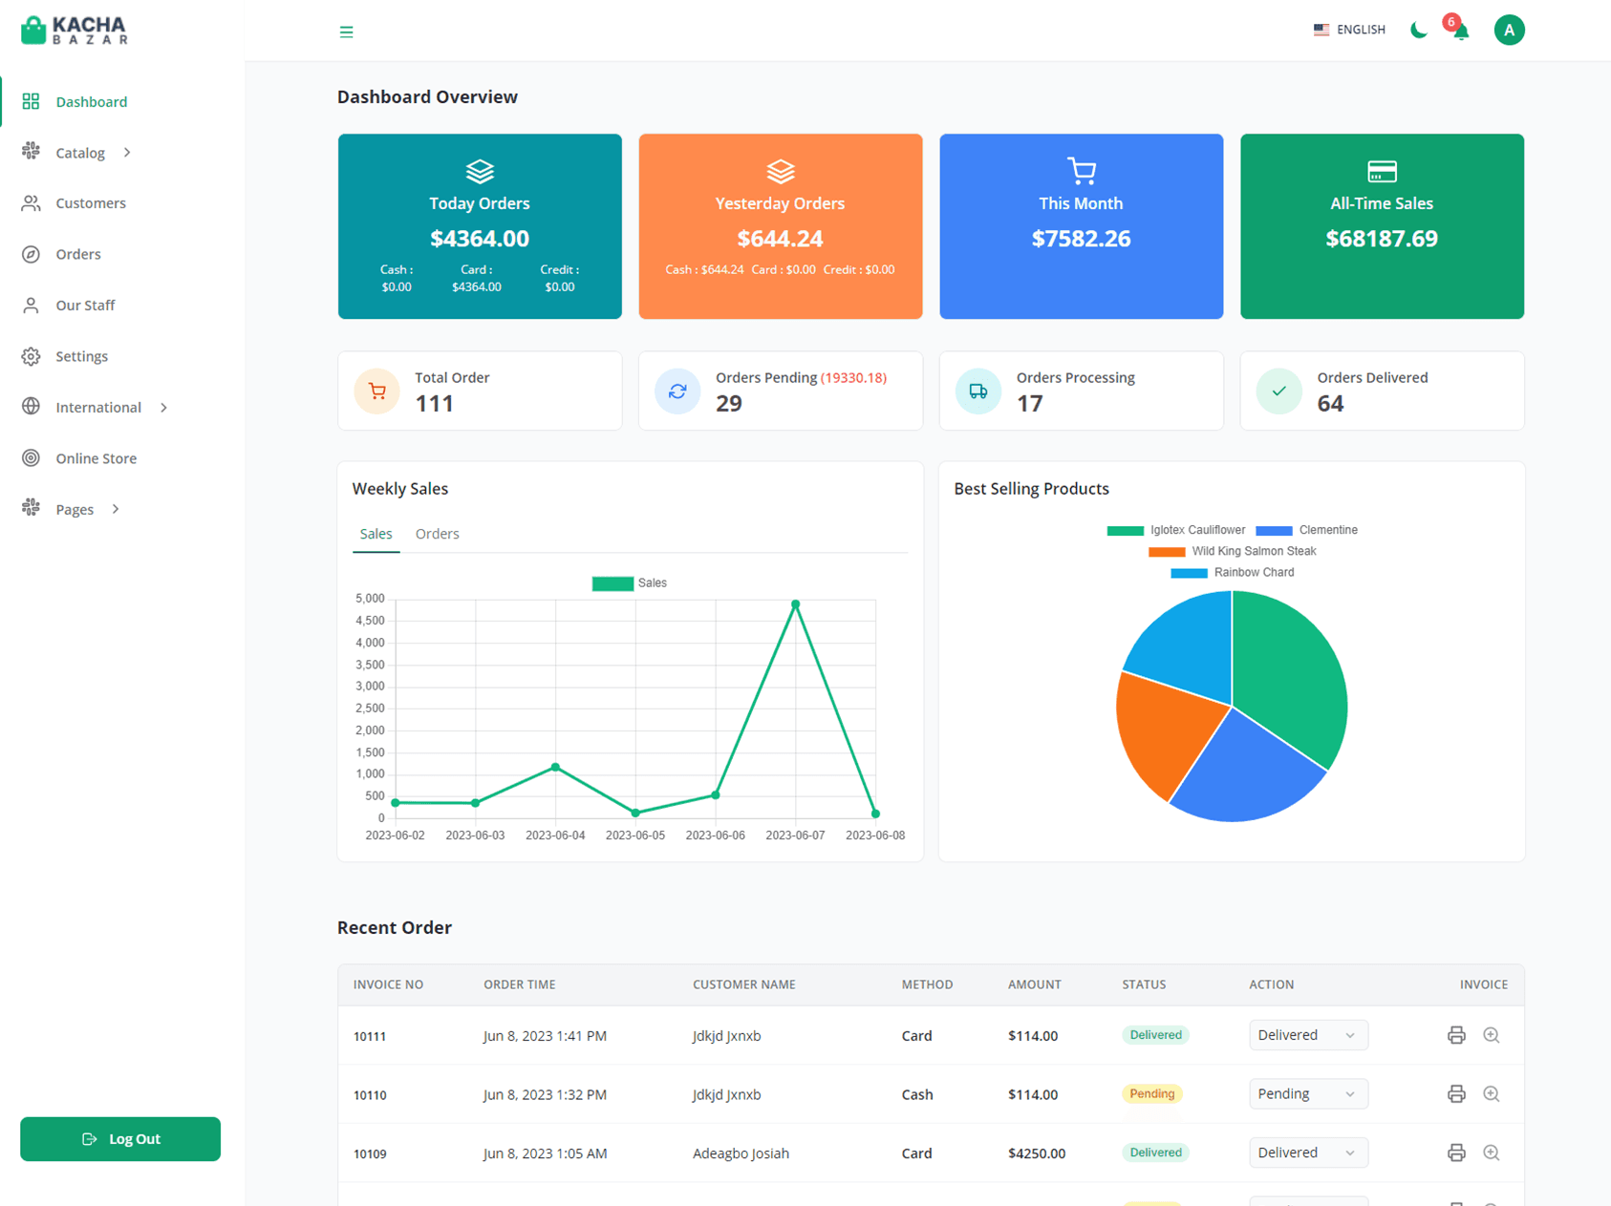
Task: View invoice 10110 details magnifier
Action: tap(1491, 1094)
